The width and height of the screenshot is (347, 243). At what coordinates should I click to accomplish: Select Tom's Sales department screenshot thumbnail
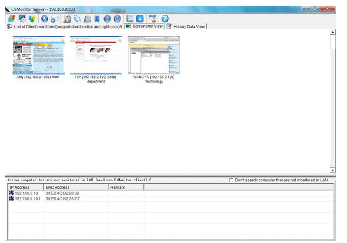pyautogui.click(x=96, y=55)
